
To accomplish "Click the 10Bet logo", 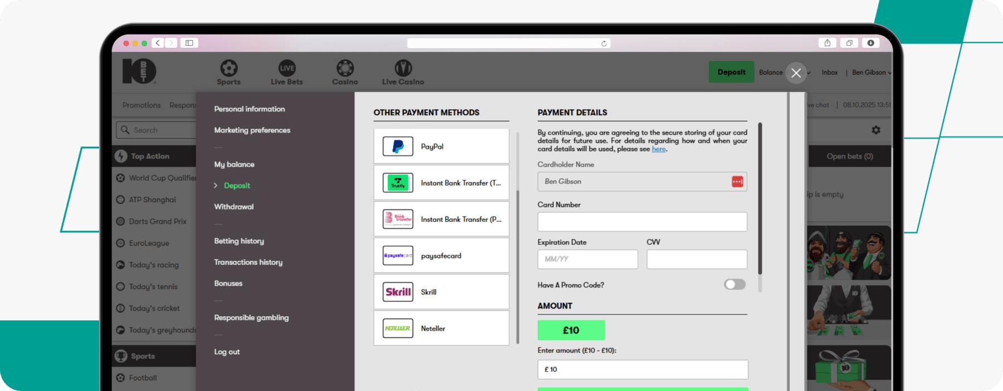I will coord(139,71).
